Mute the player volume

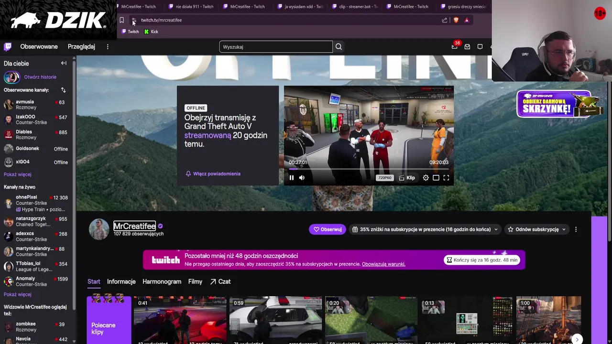point(302,178)
